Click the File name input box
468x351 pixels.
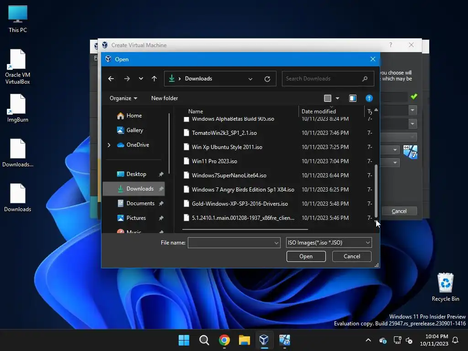click(230, 243)
